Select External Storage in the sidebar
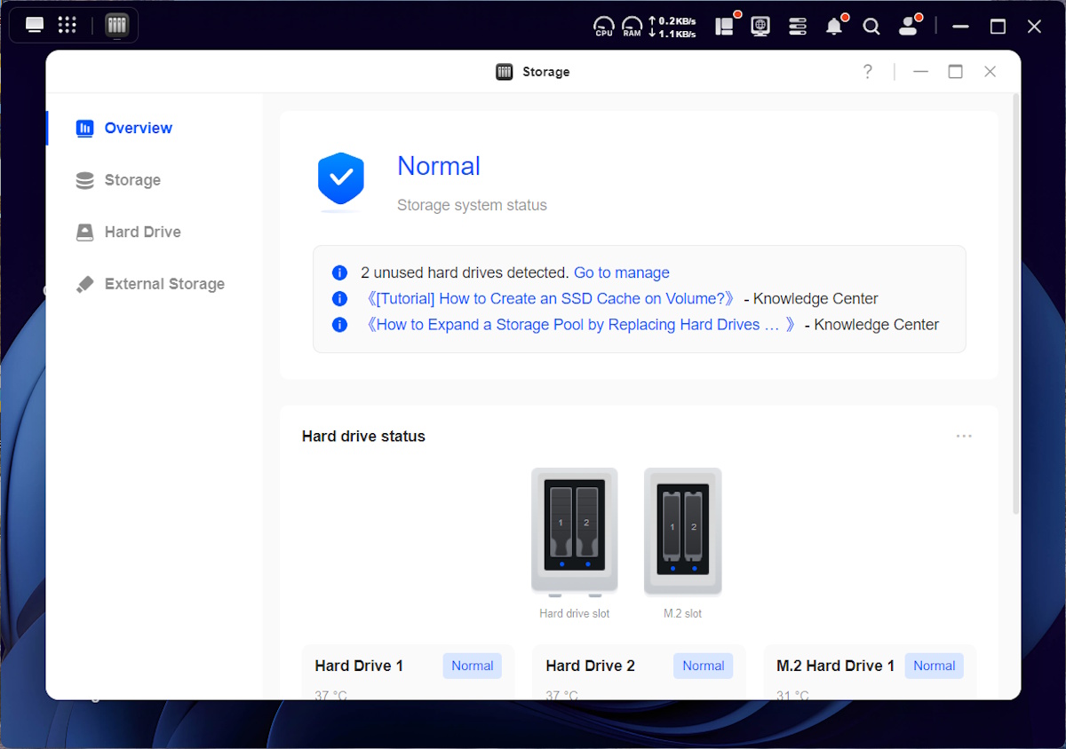Screen dimensions: 1066x749 pyautogui.click(x=164, y=284)
